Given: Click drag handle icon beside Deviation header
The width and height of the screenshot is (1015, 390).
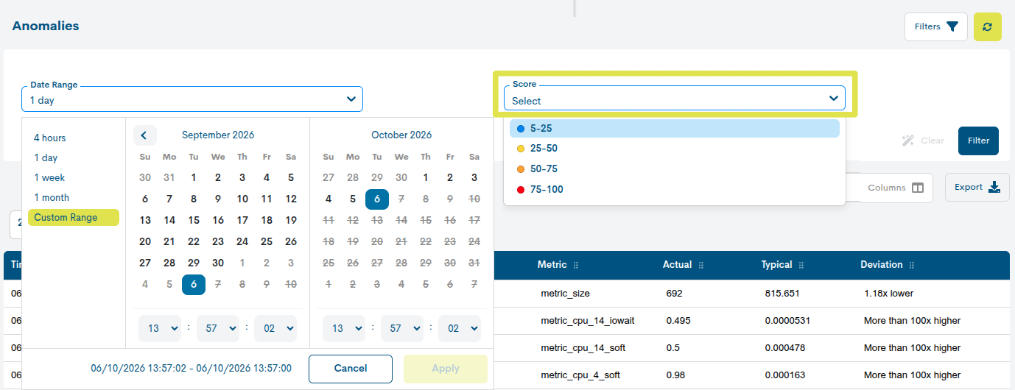Looking at the screenshot, I should click(x=911, y=265).
